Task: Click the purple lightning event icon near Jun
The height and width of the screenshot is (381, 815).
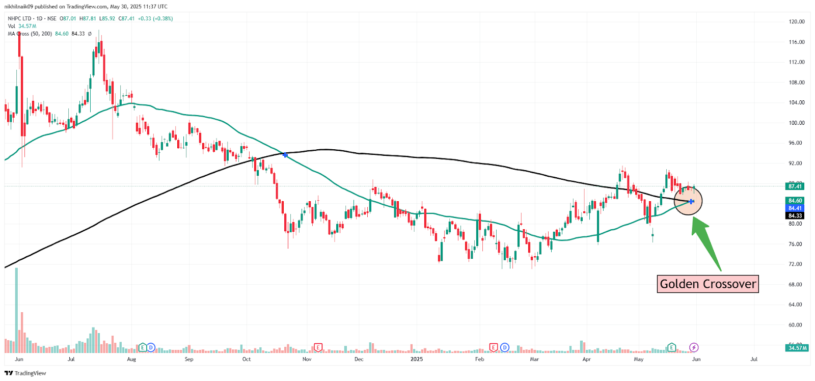Action: (x=694, y=347)
